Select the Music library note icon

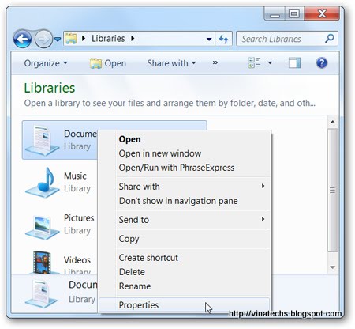pos(43,183)
